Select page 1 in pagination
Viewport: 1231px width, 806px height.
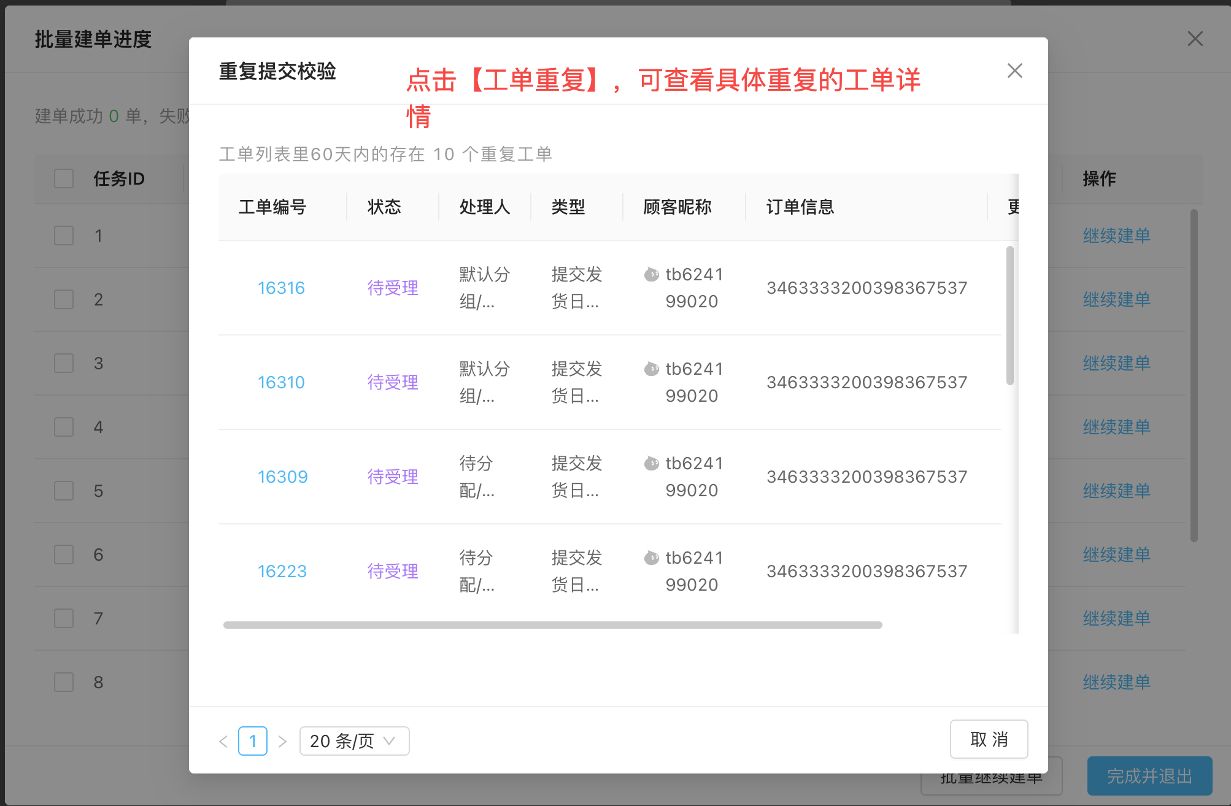[253, 741]
